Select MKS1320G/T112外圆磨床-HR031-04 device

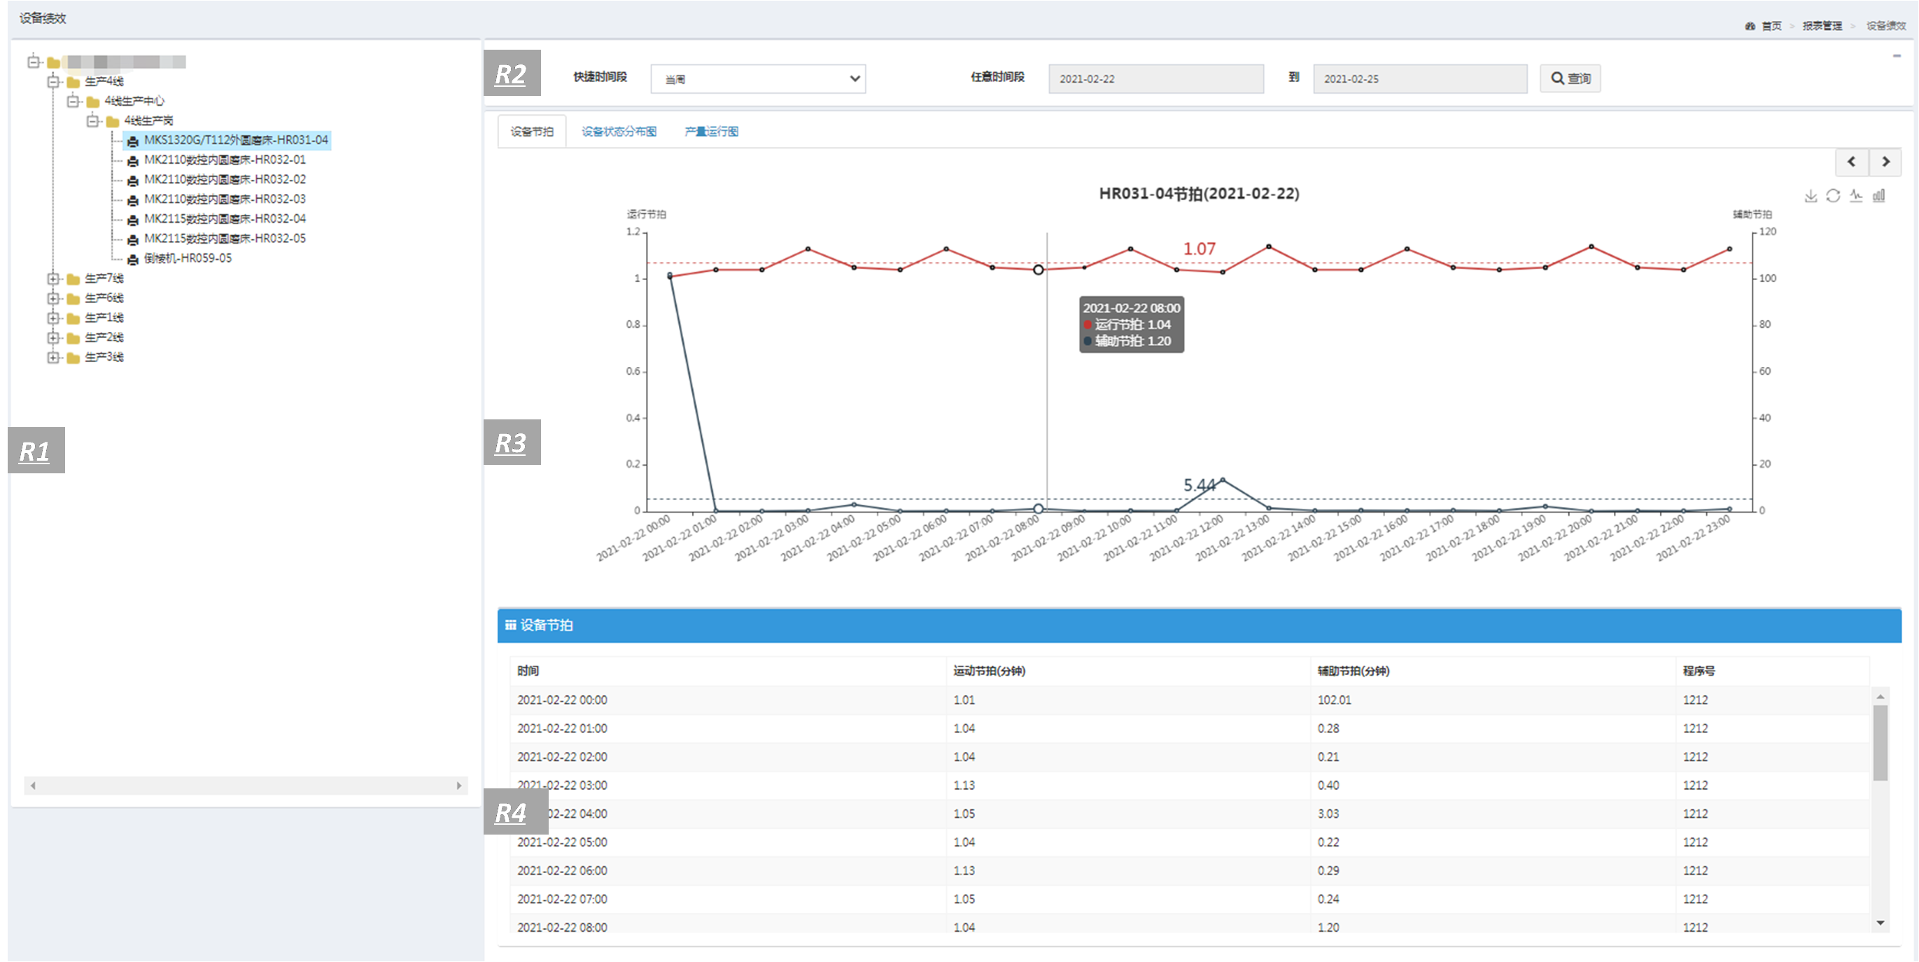pyautogui.click(x=227, y=140)
